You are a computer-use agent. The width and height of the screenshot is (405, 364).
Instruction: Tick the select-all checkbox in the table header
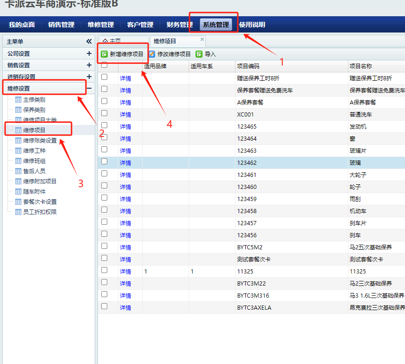point(105,66)
